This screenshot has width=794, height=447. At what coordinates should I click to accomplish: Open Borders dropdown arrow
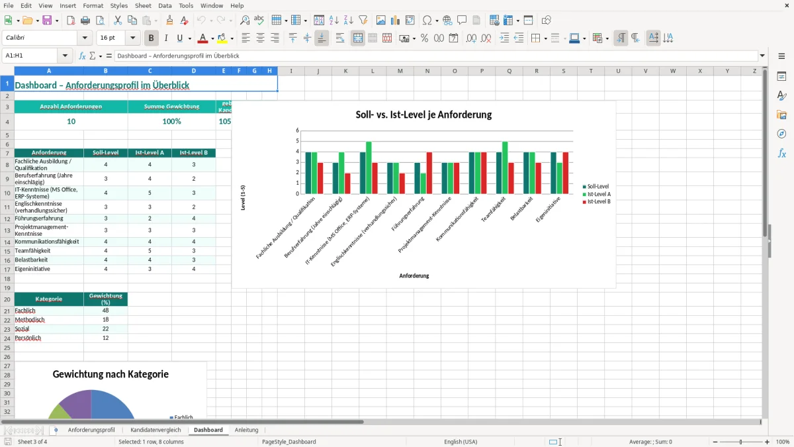[545, 38]
